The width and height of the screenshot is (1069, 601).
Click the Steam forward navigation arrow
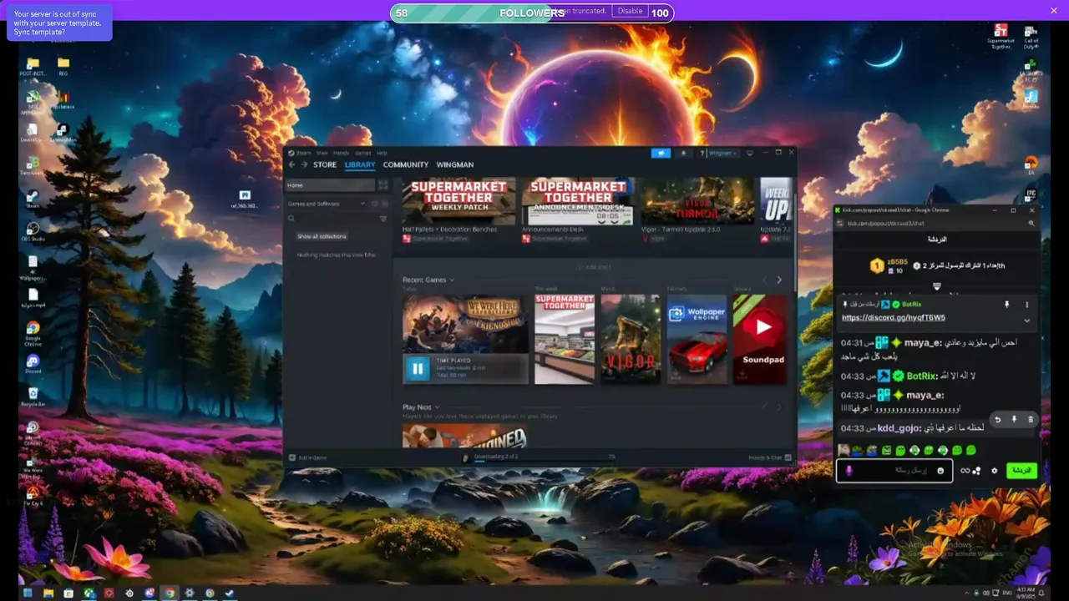[304, 164]
